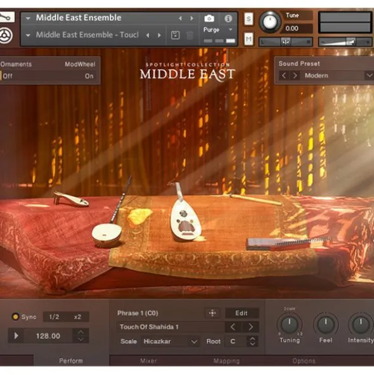Click the Native Instruments logo icon

point(6,36)
